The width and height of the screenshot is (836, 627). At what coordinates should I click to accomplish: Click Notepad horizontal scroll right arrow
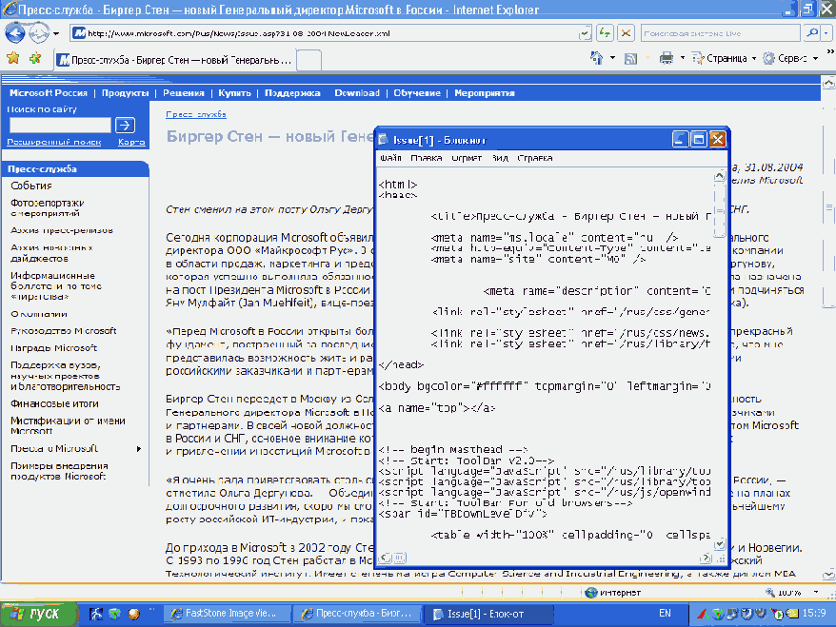pos(706,558)
